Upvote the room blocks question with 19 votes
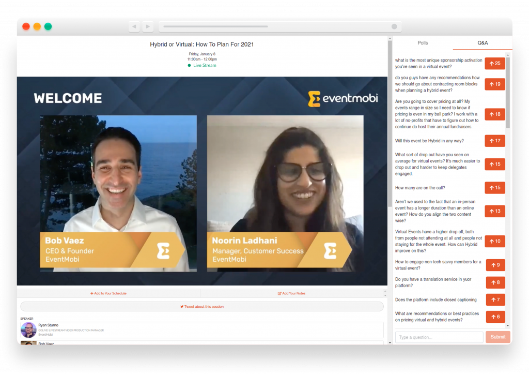Image resolution: width=529 pixels, height=374 pixels. point(495,84)
